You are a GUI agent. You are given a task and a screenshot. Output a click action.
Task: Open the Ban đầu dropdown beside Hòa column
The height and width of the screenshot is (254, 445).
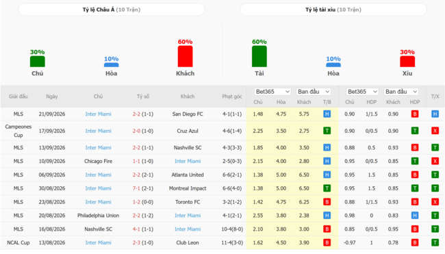tap(314, 92)
